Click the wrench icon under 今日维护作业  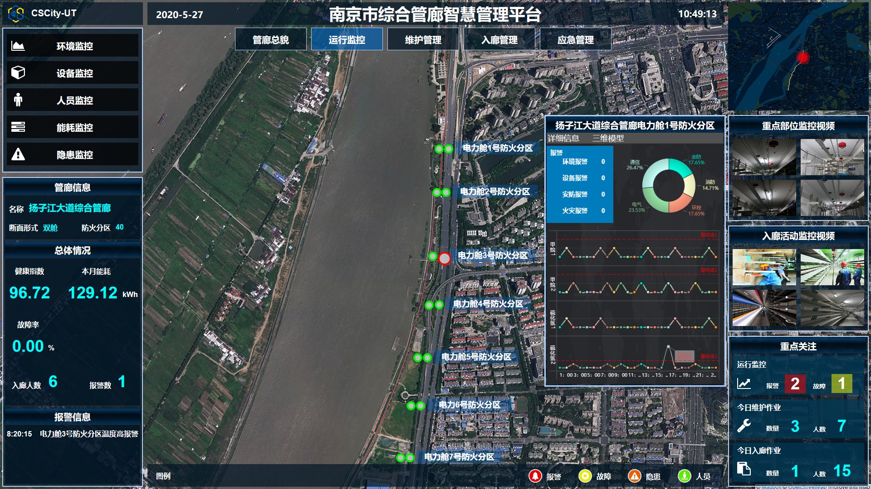tap(744, 426)
